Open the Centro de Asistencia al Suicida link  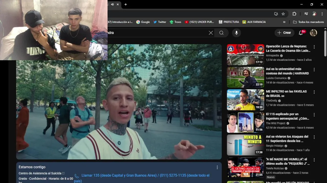point(42,173)
